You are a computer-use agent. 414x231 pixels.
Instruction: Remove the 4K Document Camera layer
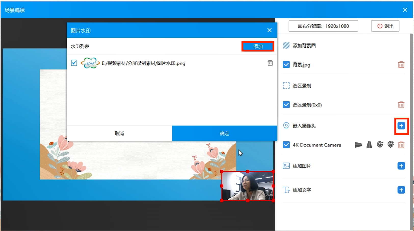click(x=401, y=145)
